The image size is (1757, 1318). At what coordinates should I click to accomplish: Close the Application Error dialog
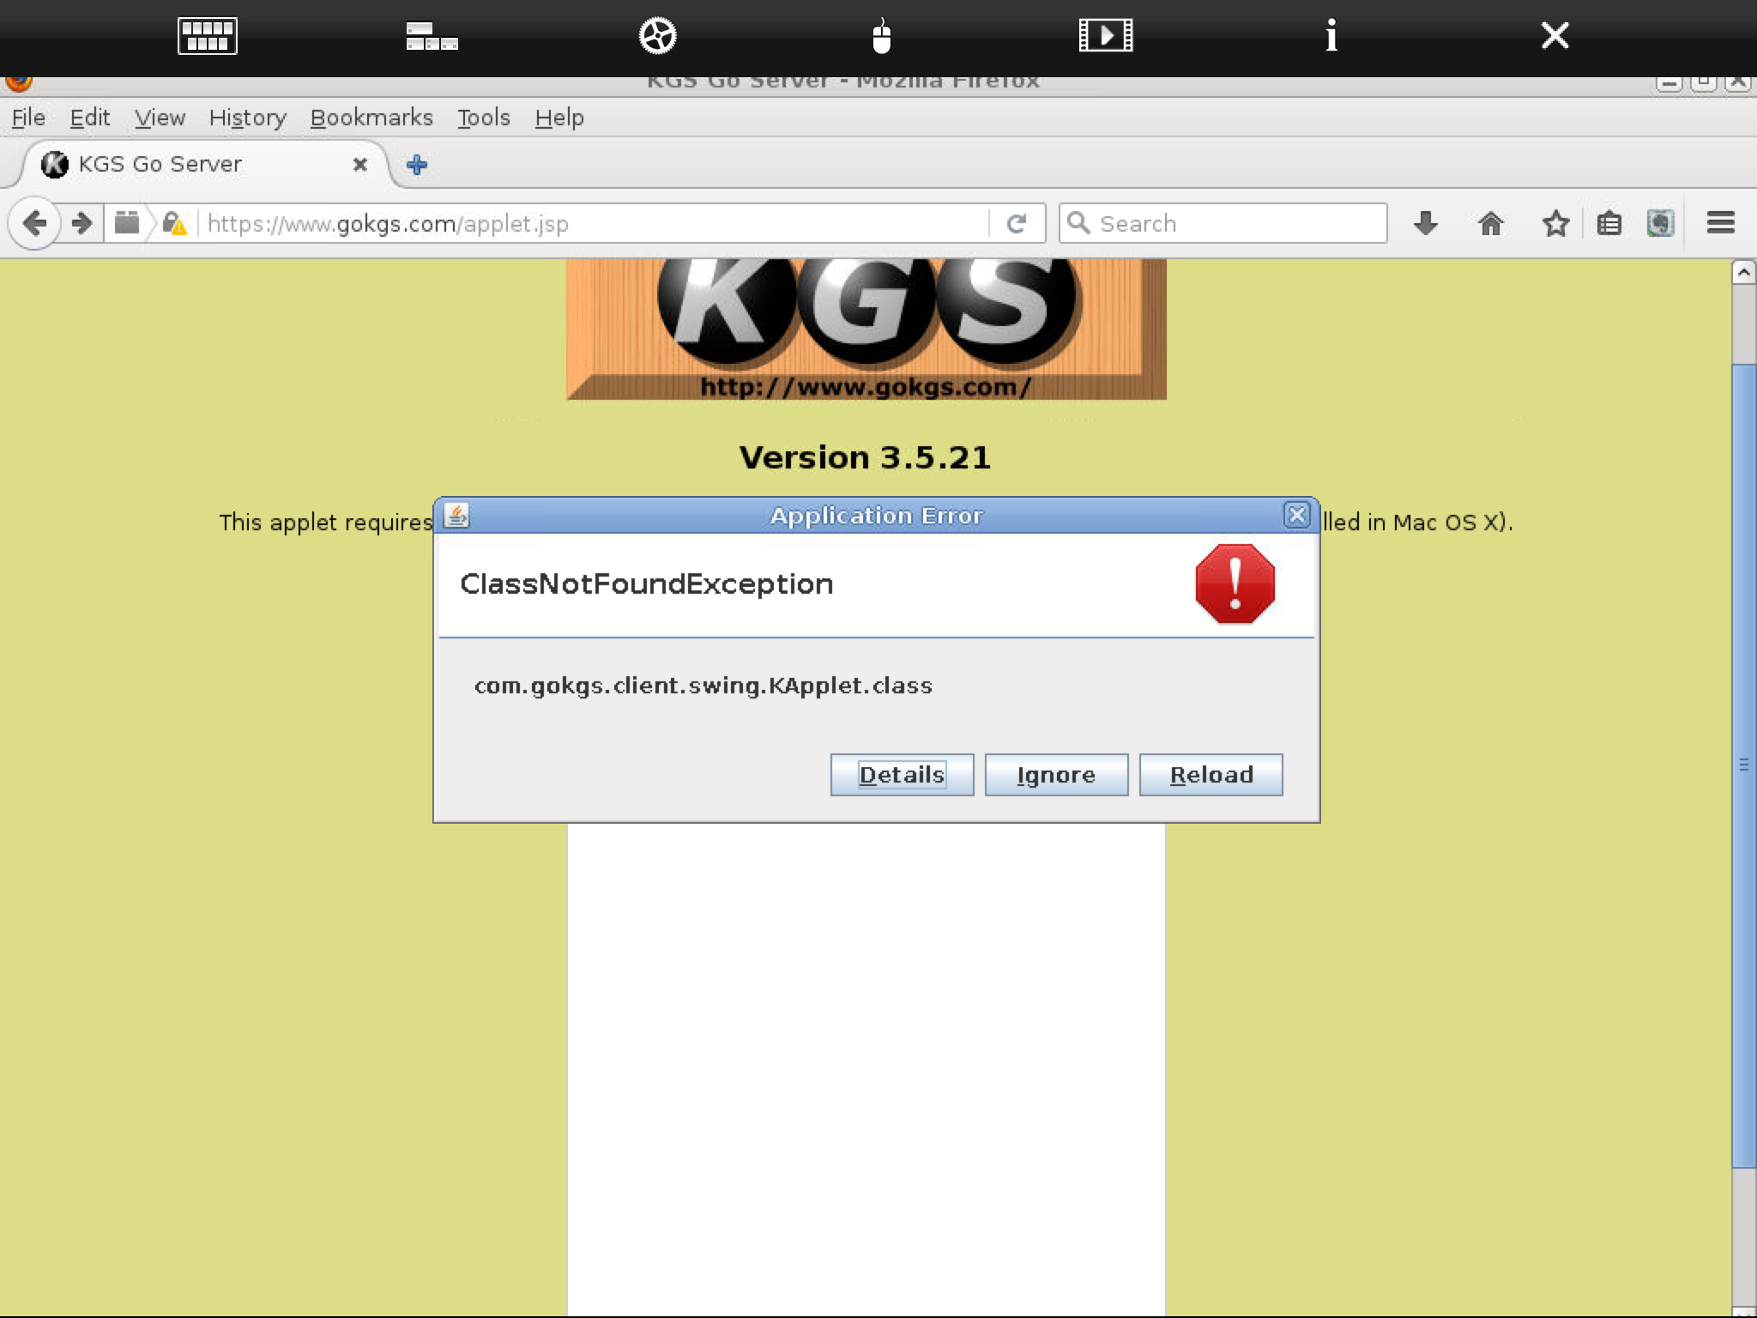[x=1296, y=515]
